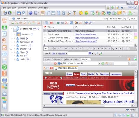
Task: Open the Normal view mode selector
Action: point(131,110)
